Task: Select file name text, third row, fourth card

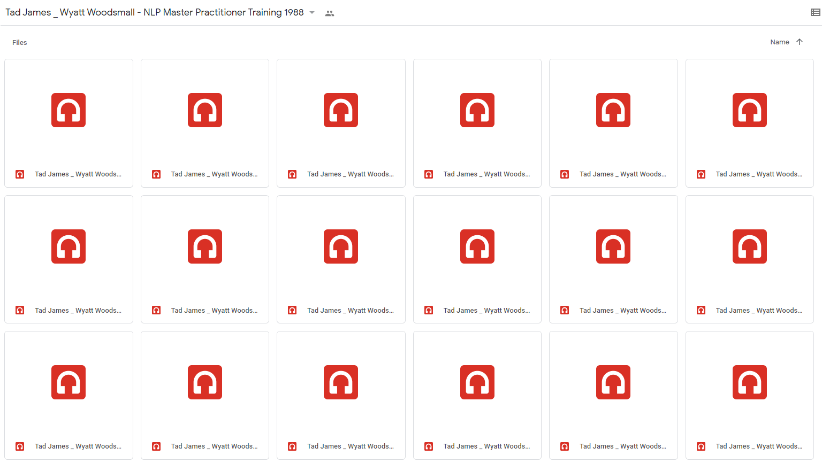Action: coord(487,446)
